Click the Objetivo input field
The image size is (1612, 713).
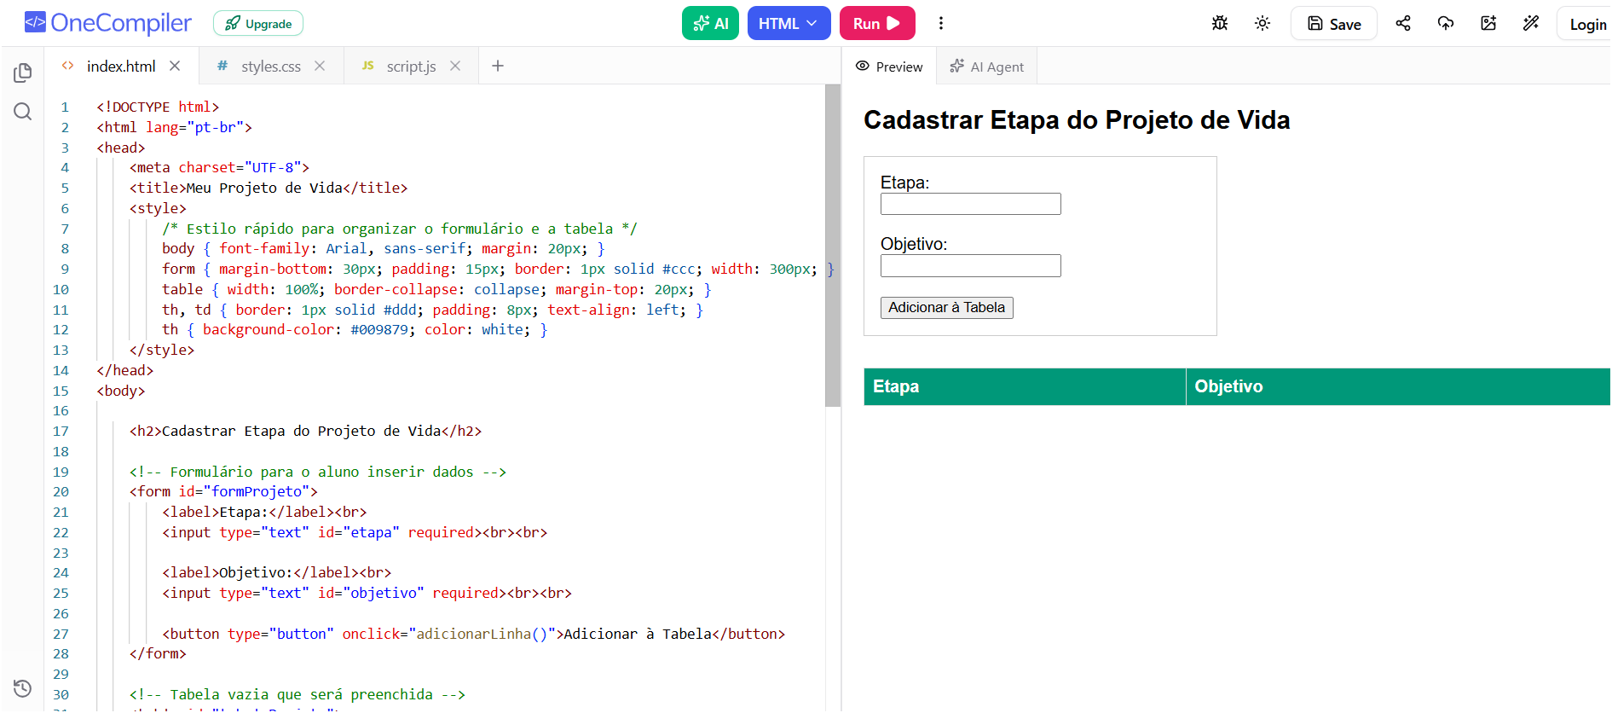tap(970, 265)
